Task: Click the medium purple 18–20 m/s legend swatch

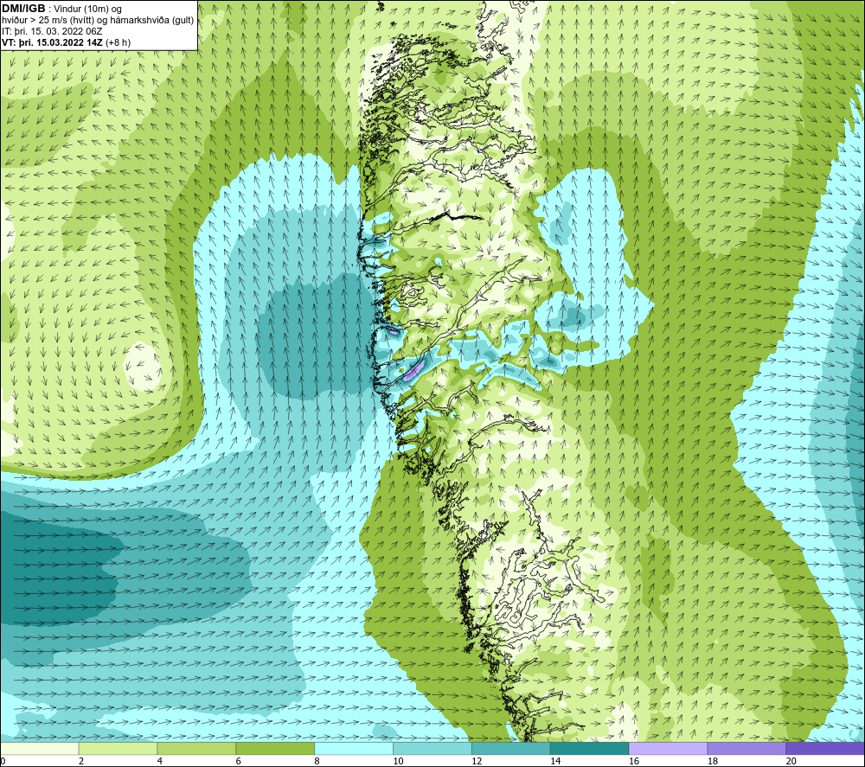Action: 746,748
